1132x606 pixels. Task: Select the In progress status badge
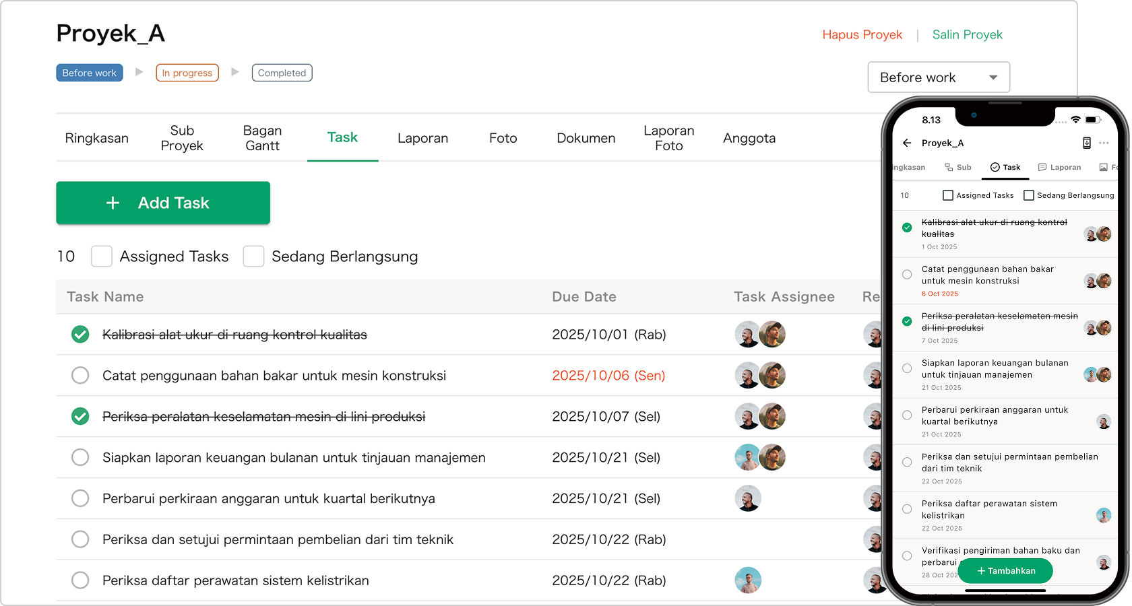click(187, 73)
